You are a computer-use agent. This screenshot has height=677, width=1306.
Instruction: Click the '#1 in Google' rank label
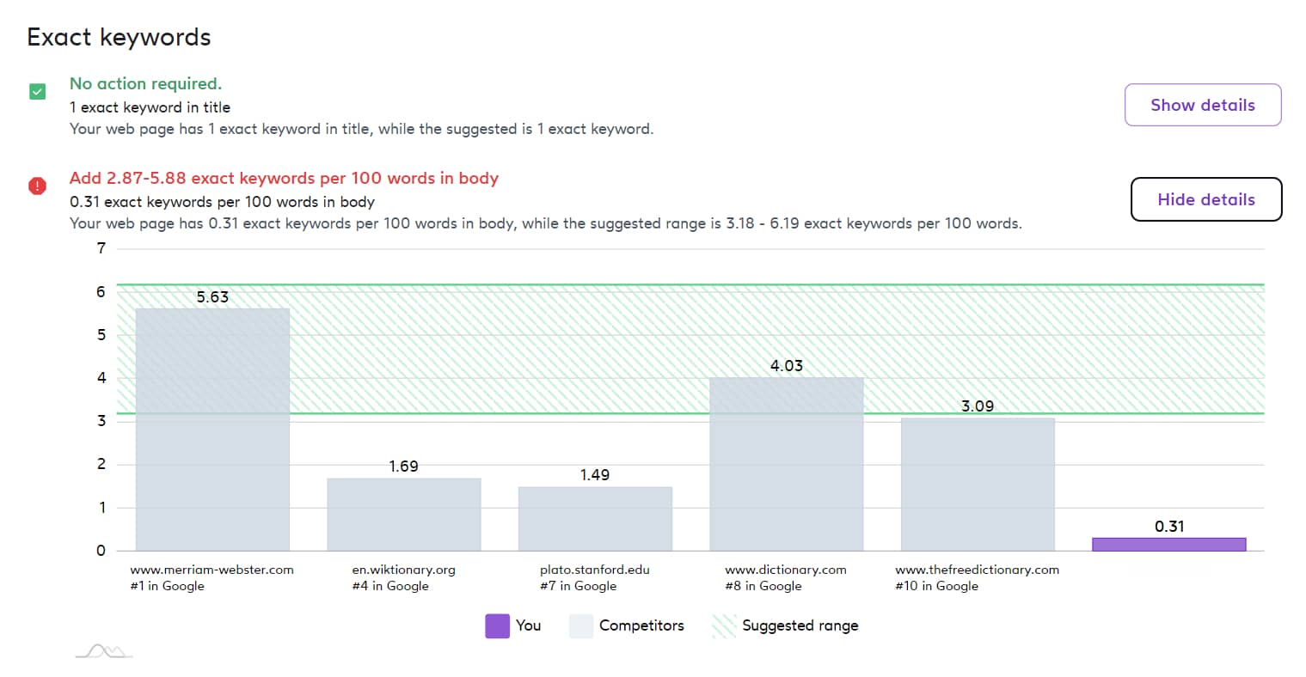[x=168, y=586]
